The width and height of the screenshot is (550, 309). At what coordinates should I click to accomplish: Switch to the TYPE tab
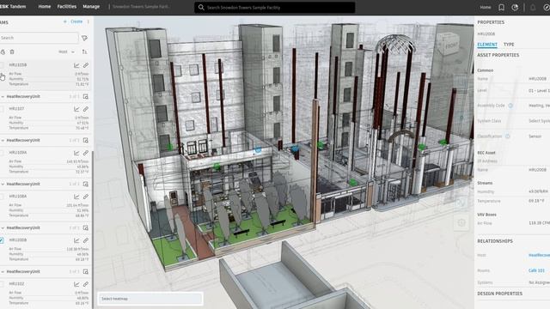point(509,45)
